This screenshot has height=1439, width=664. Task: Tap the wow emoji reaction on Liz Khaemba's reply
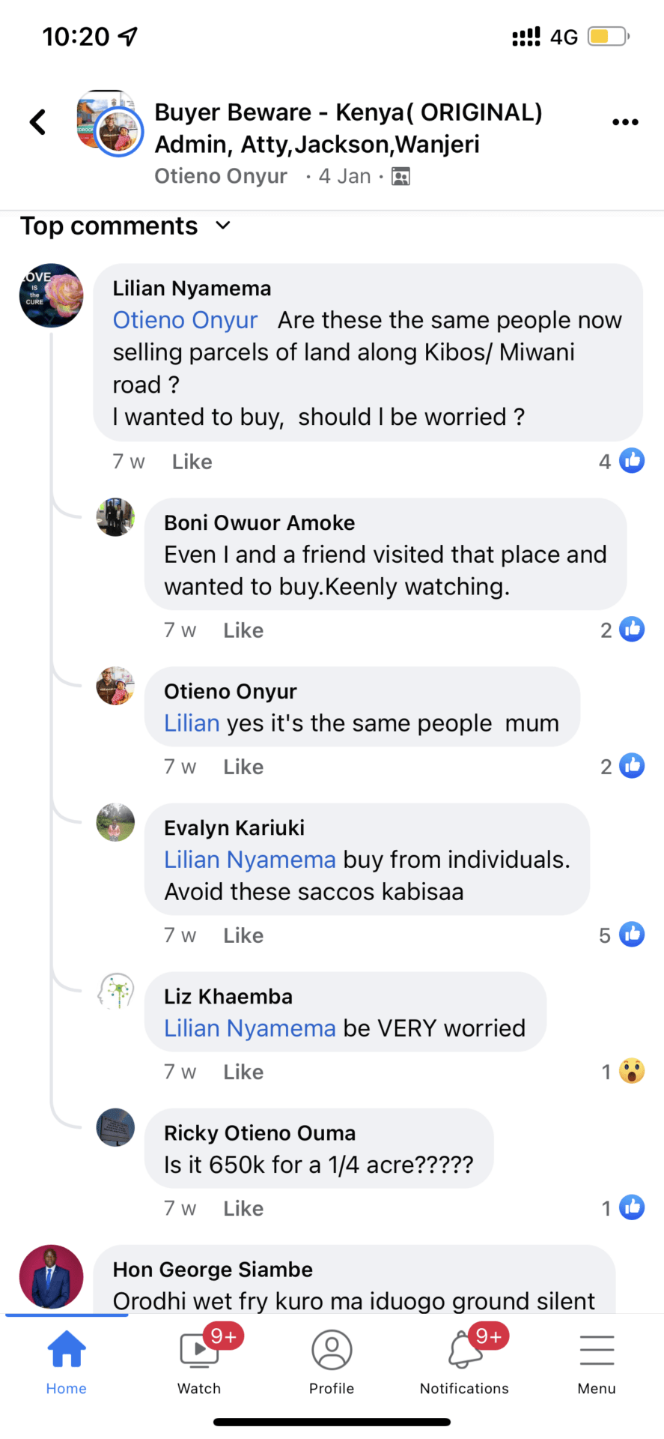(x=632, y=1071)
